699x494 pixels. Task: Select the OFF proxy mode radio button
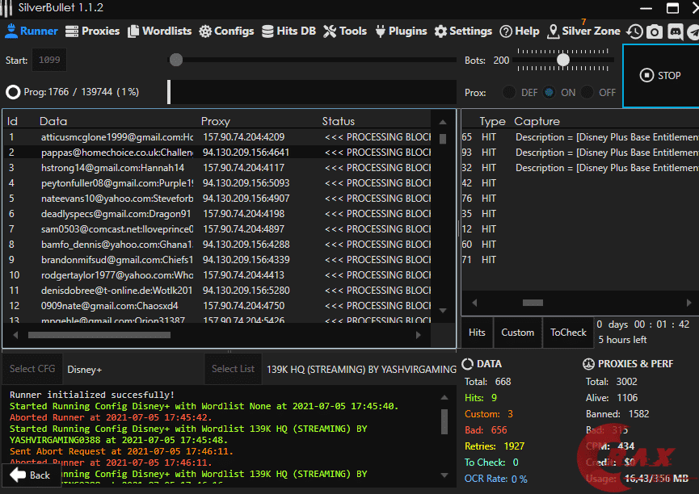point(587,92)
